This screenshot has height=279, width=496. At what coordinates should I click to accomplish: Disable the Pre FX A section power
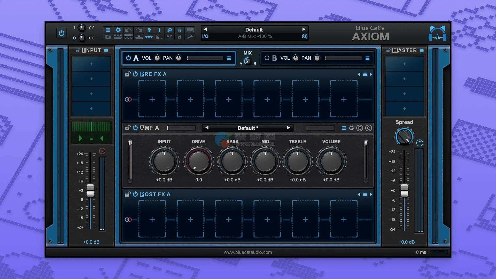pos(135,74)
